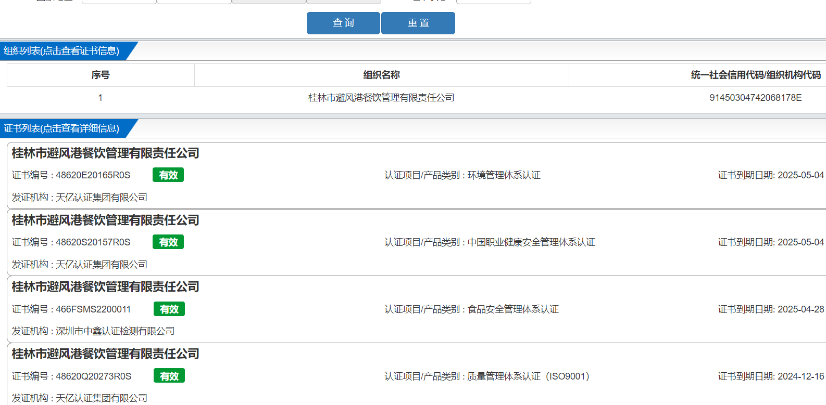Click 质量管理体系认证（ISO9001）category text
This screenshot has height=405, width=826.
[x=529, y=376]
